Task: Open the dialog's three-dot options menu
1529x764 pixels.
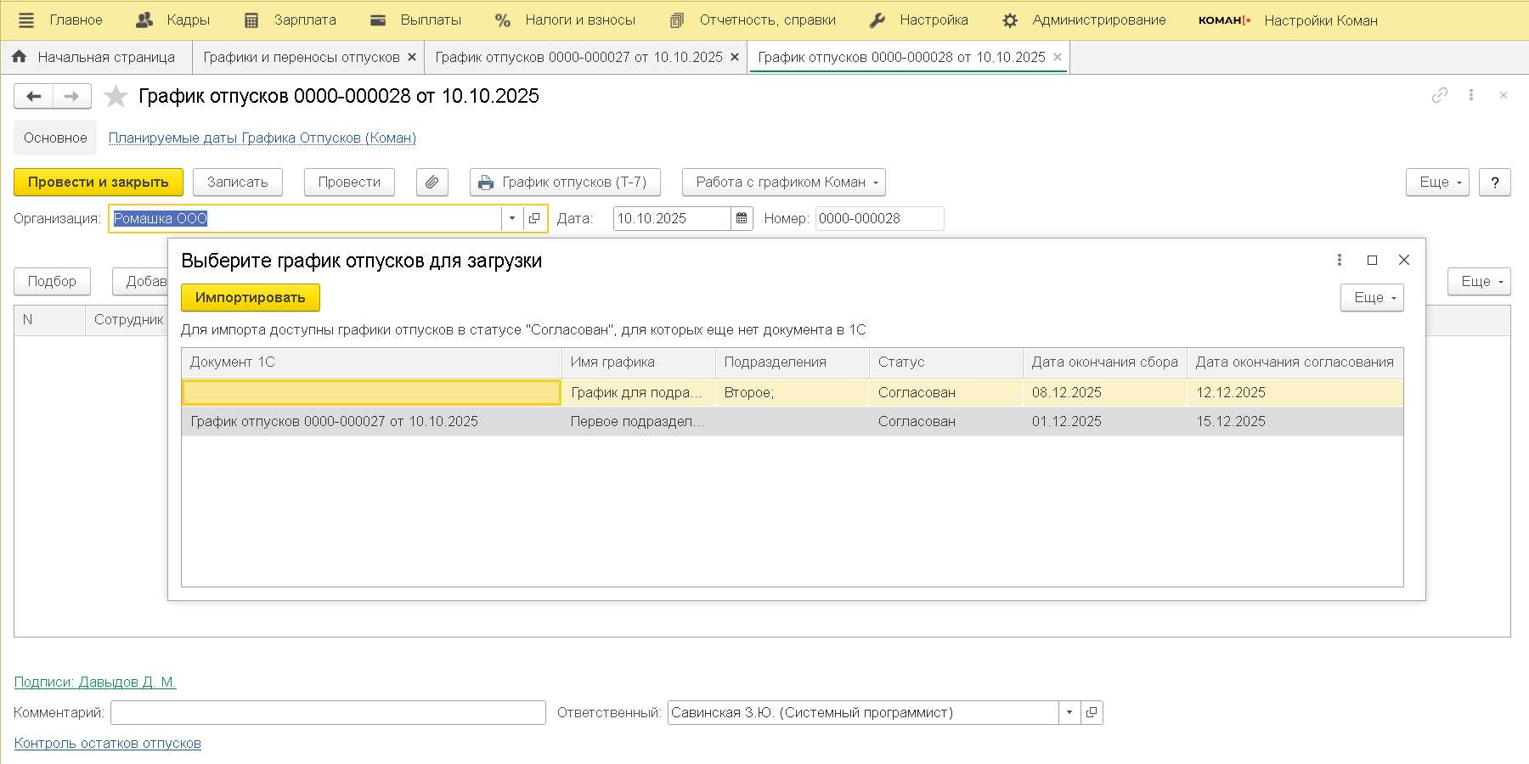Action: click(x=1339, y=261)
